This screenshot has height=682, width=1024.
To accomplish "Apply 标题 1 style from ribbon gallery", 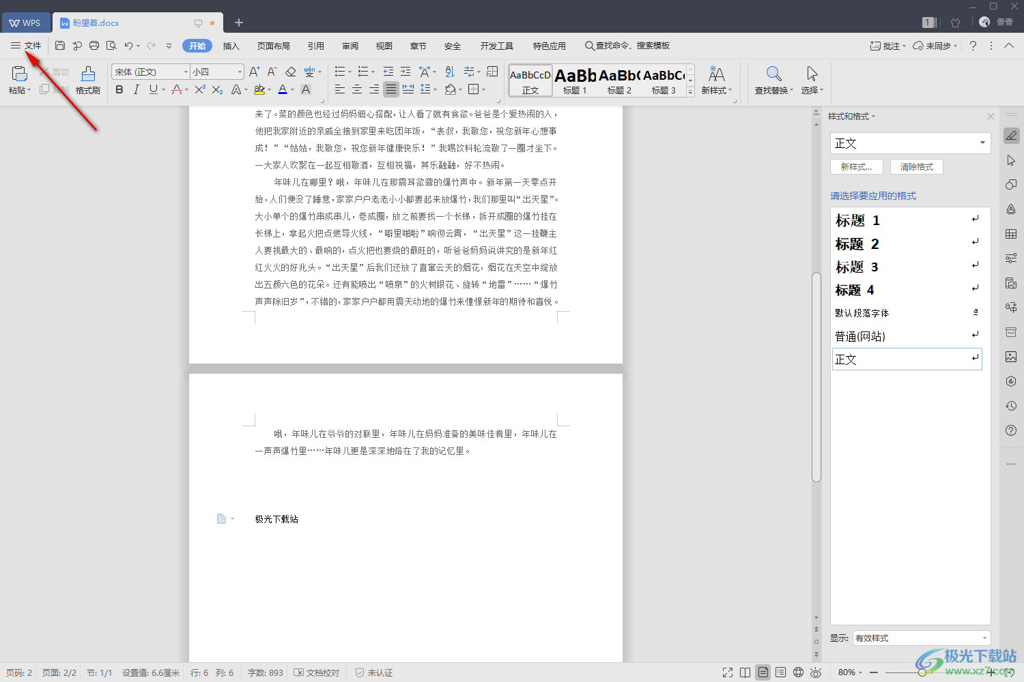I will pyautogui.click(x=575, y=80).
